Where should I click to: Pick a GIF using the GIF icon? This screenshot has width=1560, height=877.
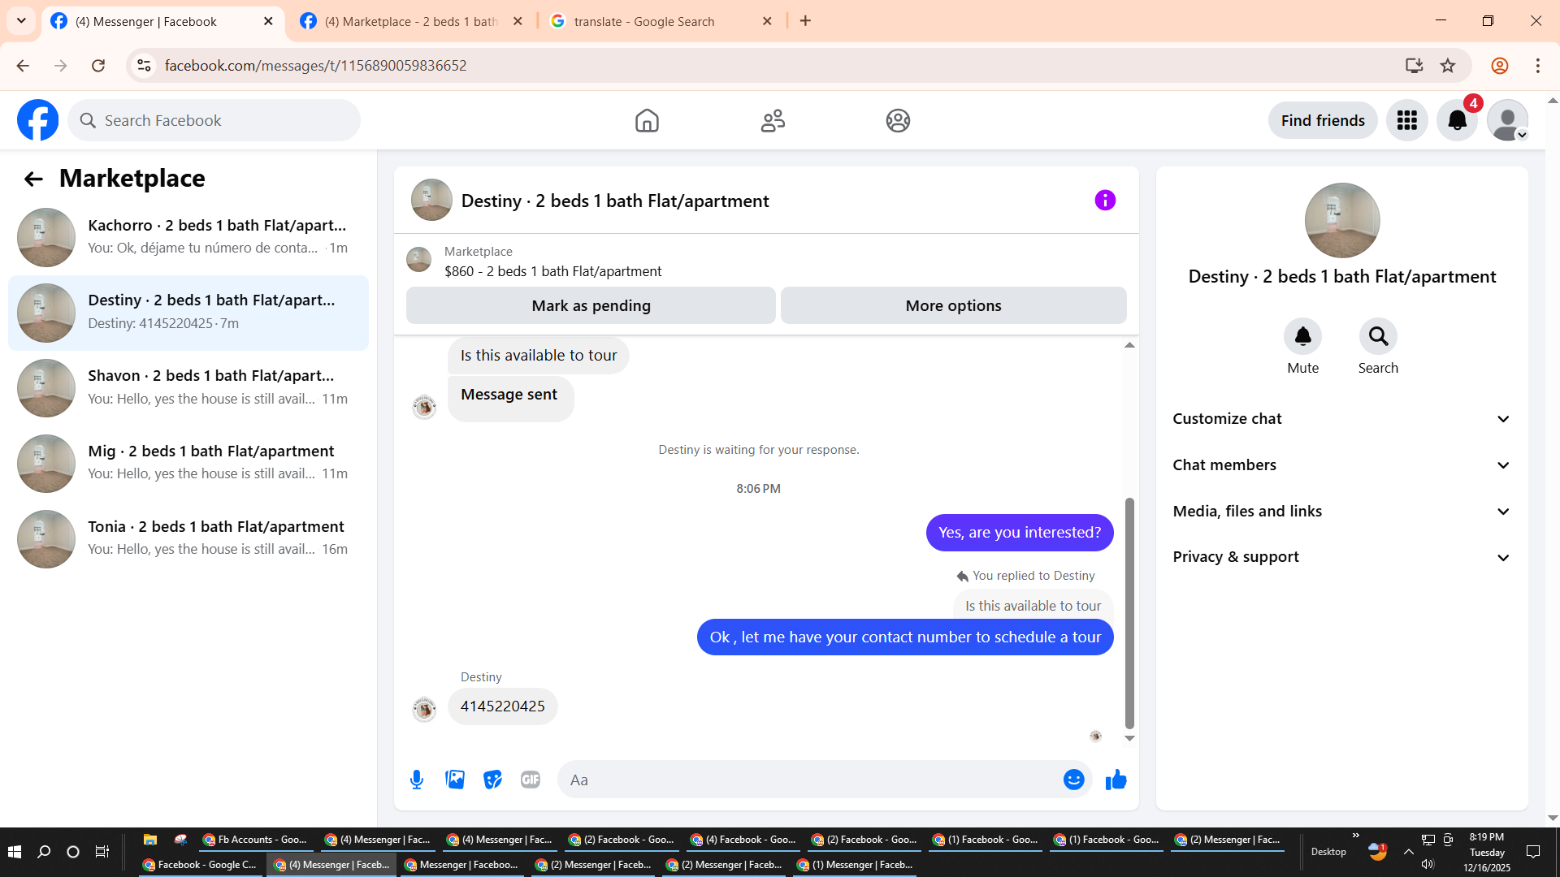531,780
